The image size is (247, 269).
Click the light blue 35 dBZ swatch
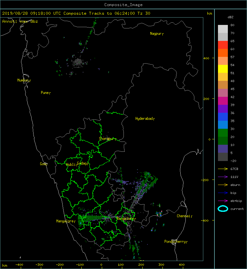(x=223, y=125)
